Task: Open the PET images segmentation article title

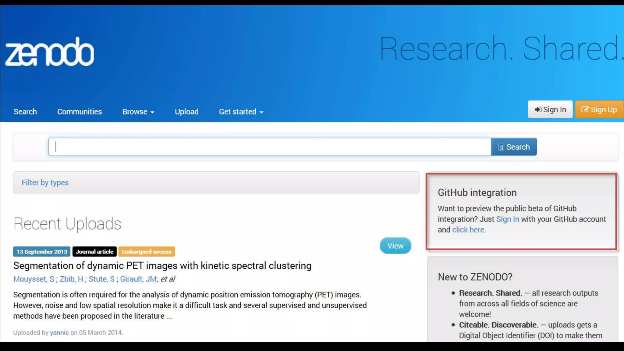Action: [x=162, y=265]
